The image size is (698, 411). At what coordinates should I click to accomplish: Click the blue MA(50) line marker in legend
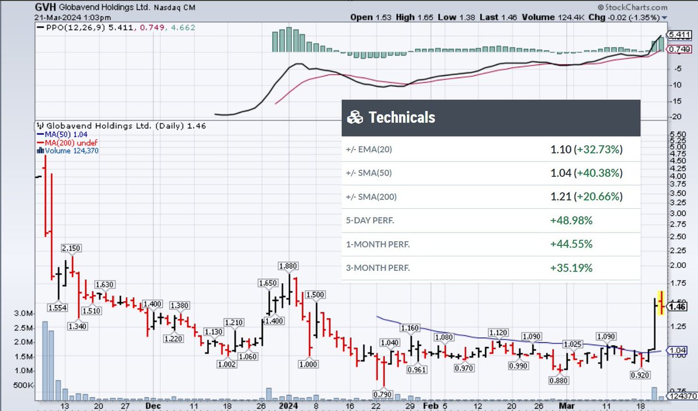[41, 134]
